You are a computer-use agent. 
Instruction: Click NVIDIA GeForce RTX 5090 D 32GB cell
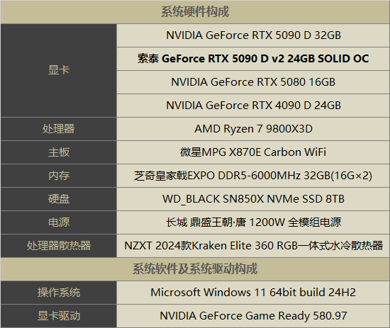(x=253, y=35)
